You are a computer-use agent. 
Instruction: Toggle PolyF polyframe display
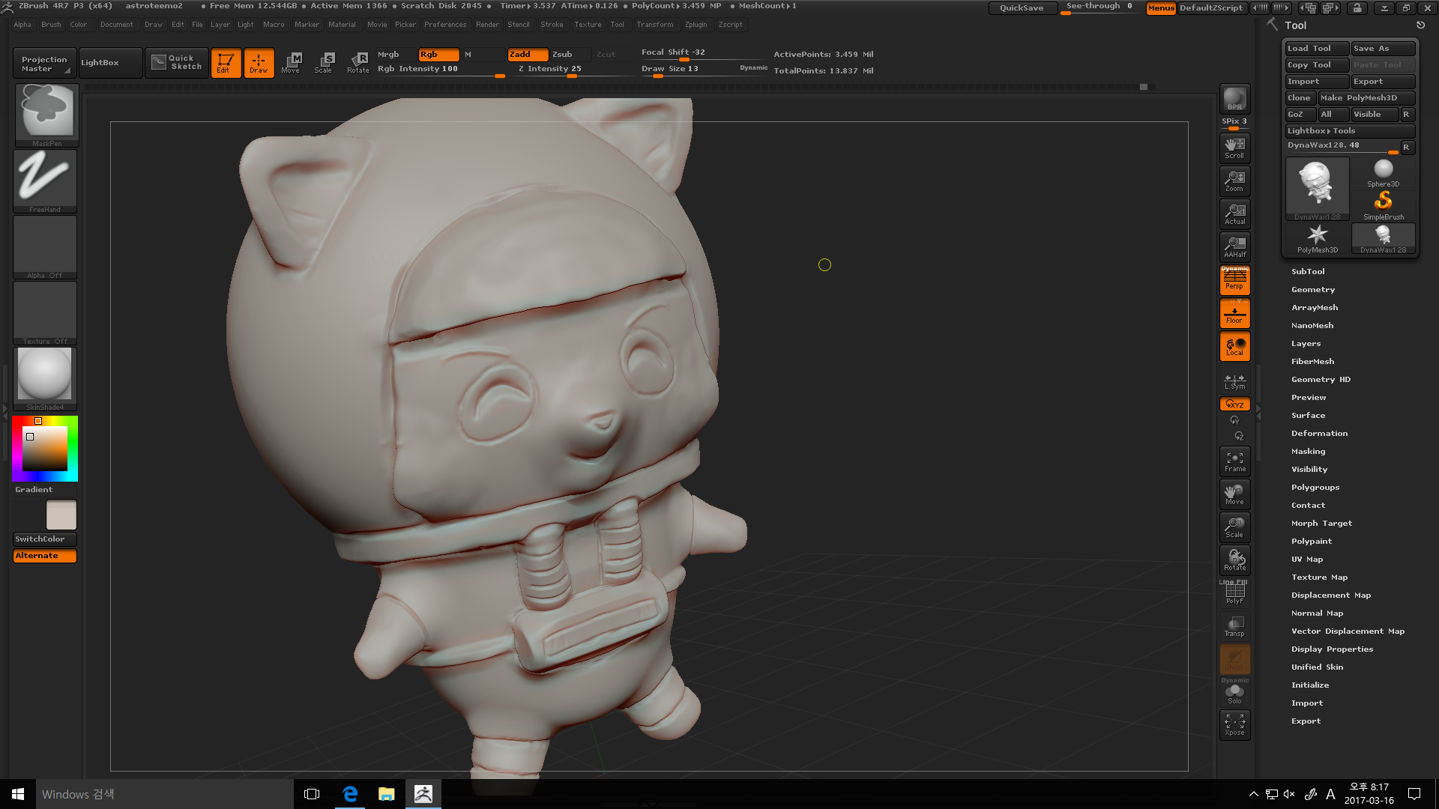(x=1234, y=593)
